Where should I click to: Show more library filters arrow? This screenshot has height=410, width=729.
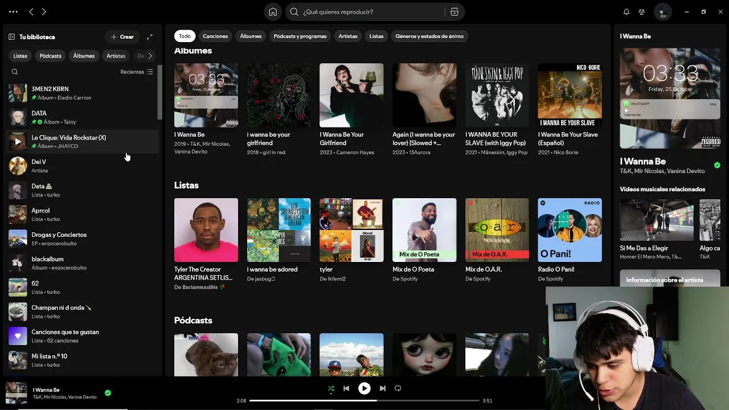(150, 56)
